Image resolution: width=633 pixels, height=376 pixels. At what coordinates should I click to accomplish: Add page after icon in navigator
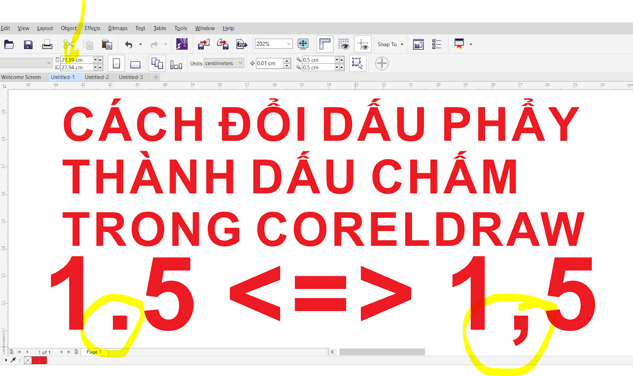pyautogui.click(x=76, y=352)
